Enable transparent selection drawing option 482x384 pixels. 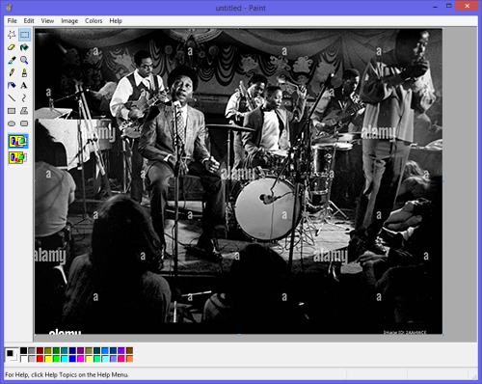pyautogui.click(x=18, y=157)
